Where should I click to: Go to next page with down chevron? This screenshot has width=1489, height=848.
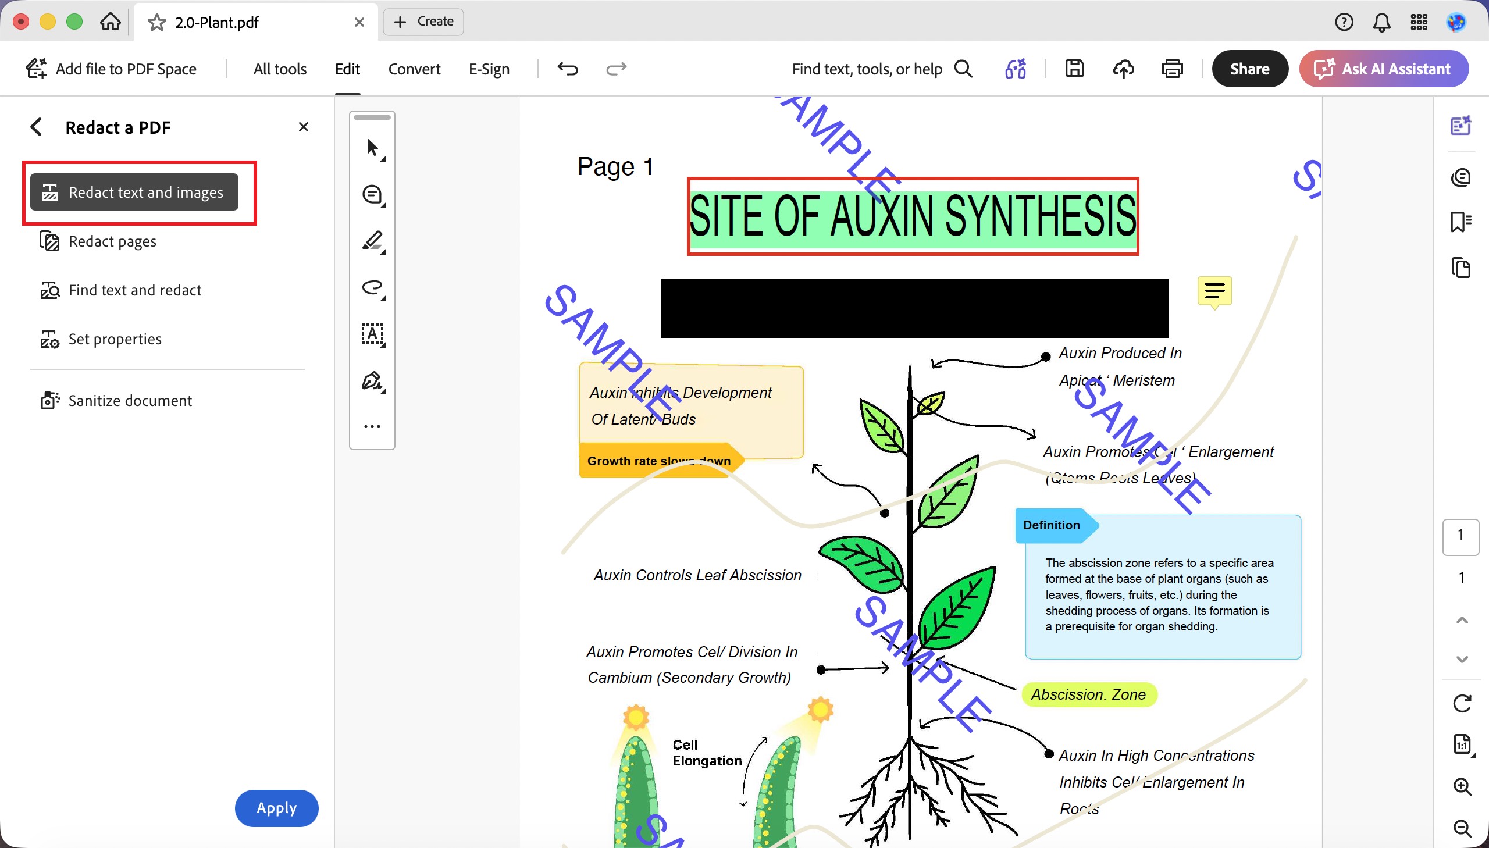[x=1462, y=660]
